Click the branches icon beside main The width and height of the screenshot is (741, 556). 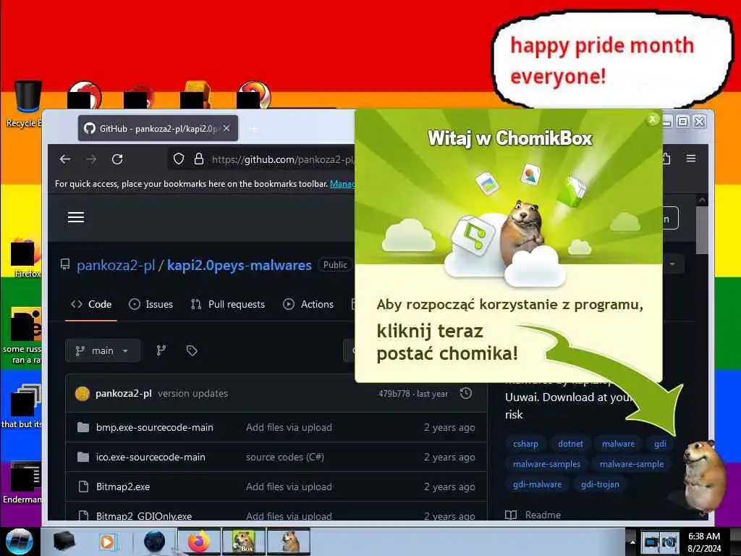pyautogui.click(x=161, y=350)
